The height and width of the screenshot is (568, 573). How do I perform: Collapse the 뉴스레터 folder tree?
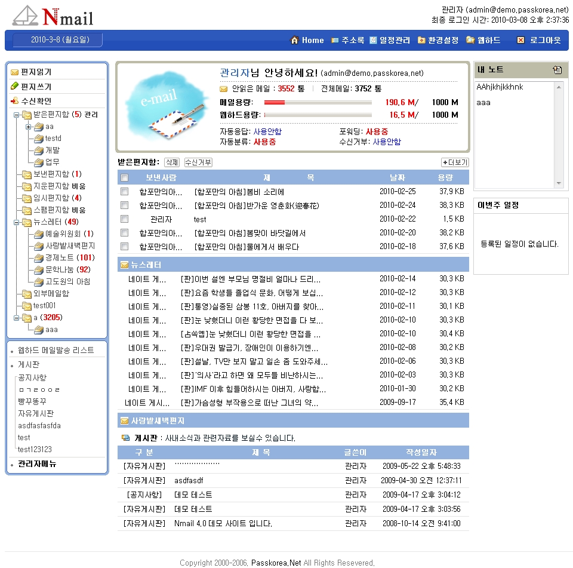(x=17, y=222)
